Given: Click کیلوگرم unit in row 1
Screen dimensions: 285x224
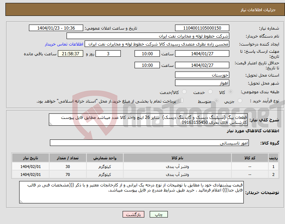Looking at the screenshot, I should [x=105, y=167].
